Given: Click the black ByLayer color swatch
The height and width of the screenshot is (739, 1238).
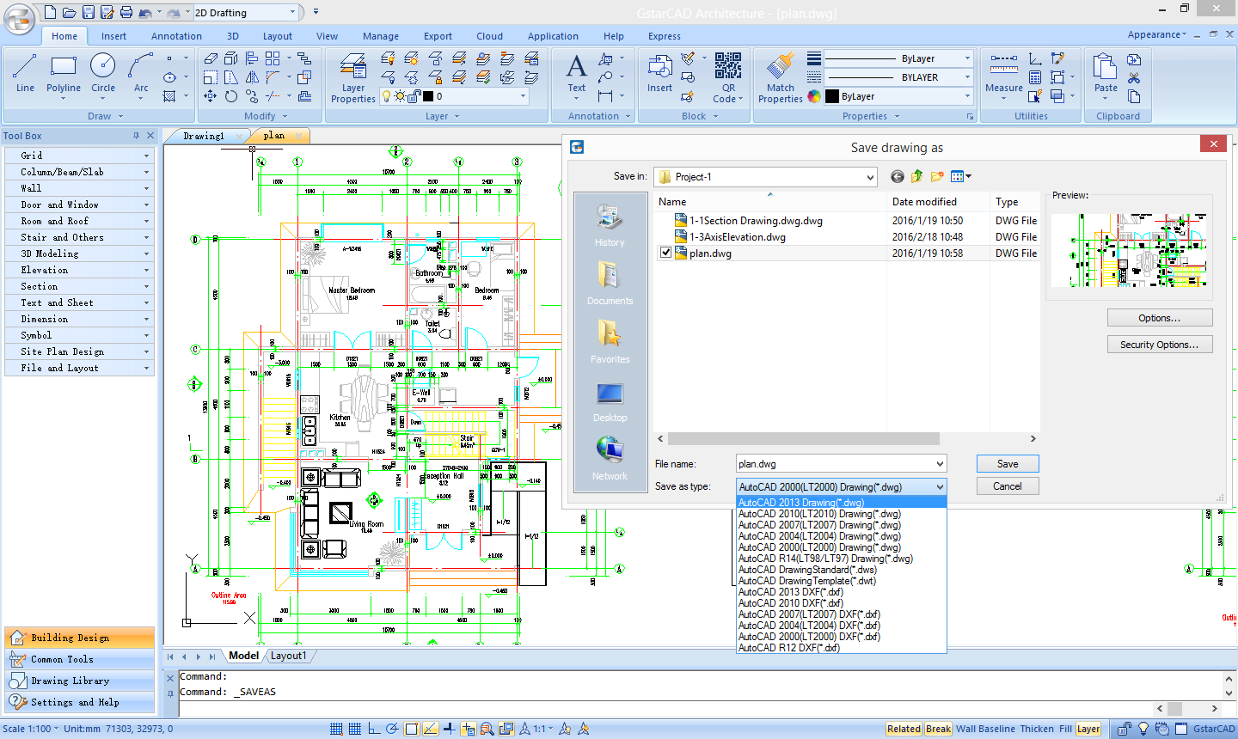Looking at the screenshot, I should coord(832,96).
